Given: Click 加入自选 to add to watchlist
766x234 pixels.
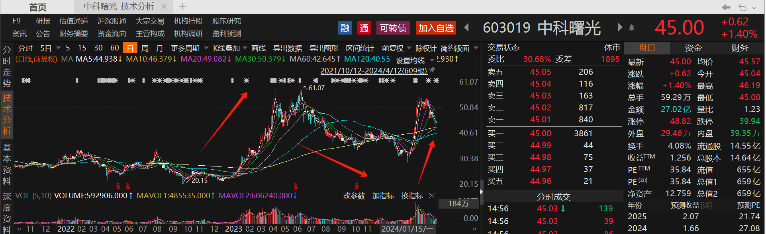Looking at the screenshot, I should 436,28.
